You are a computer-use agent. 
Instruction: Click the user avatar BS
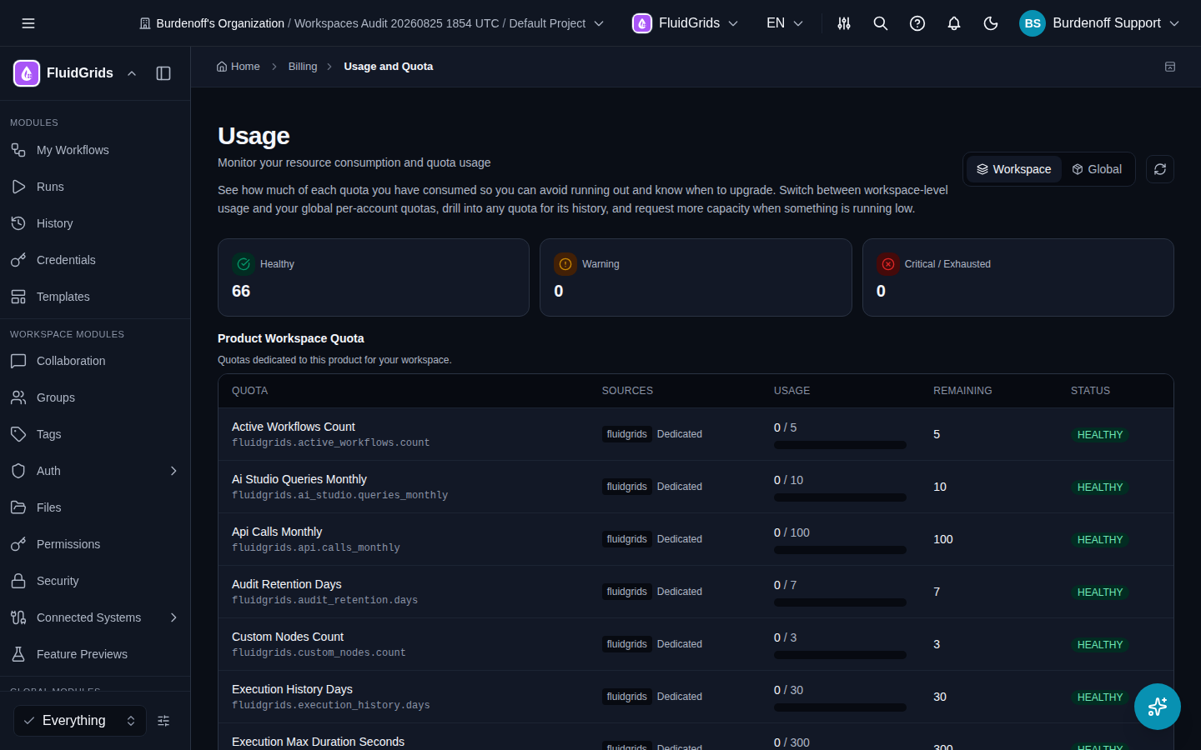pos(1033,23)
